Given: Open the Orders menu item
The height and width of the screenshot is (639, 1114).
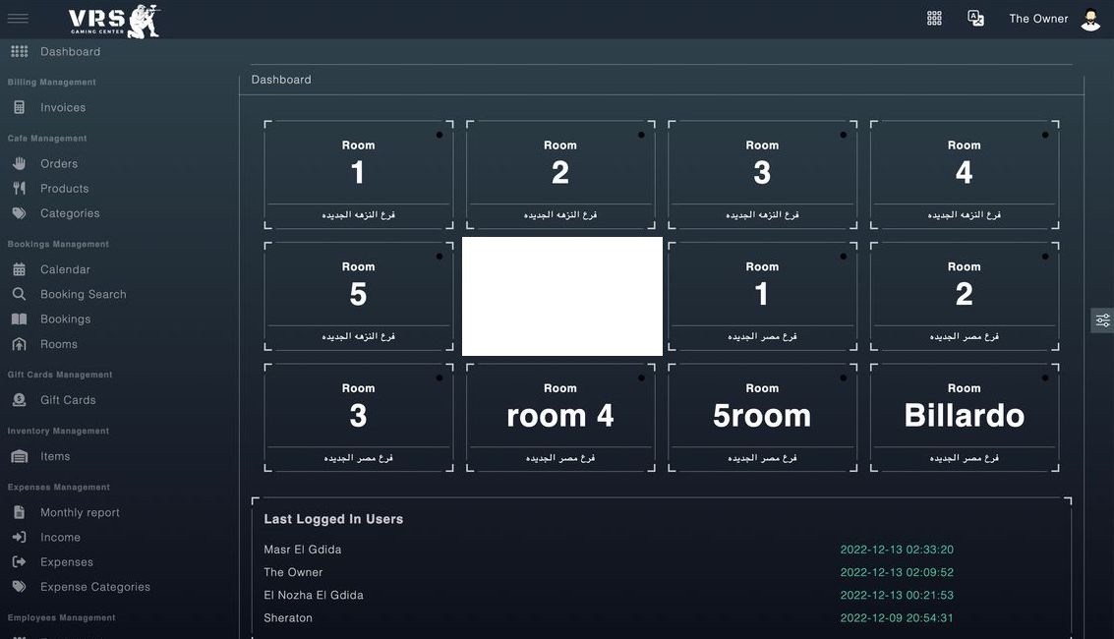Looking at the screenshot, I should point(59,163).
